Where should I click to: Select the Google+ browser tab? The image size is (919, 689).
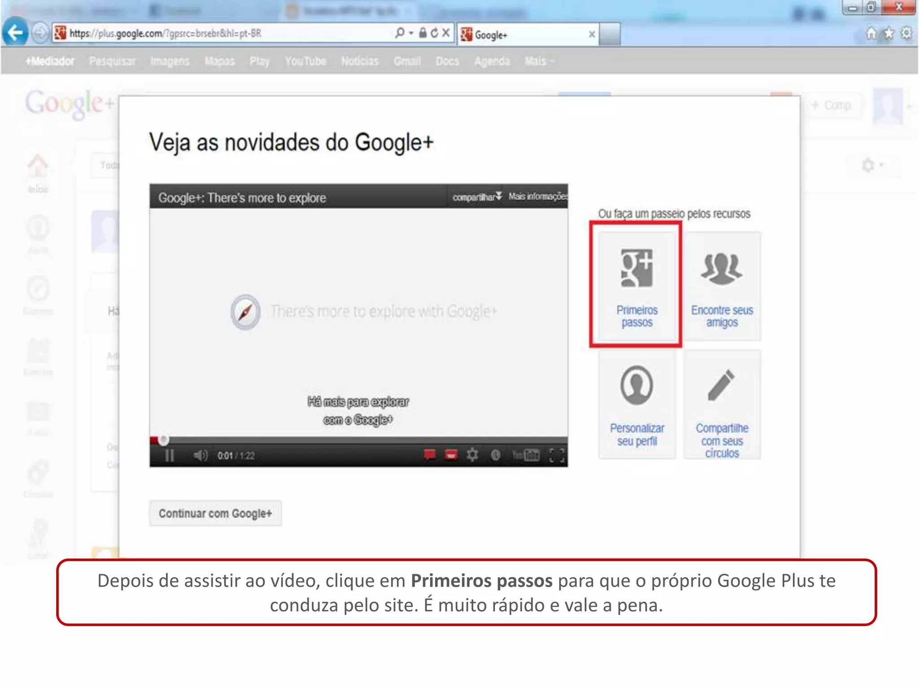click(527, 35)
